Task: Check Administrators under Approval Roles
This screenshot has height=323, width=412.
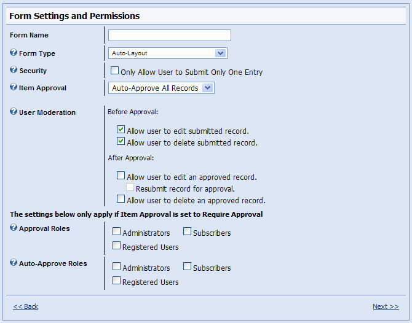Action: click(116, 232)
